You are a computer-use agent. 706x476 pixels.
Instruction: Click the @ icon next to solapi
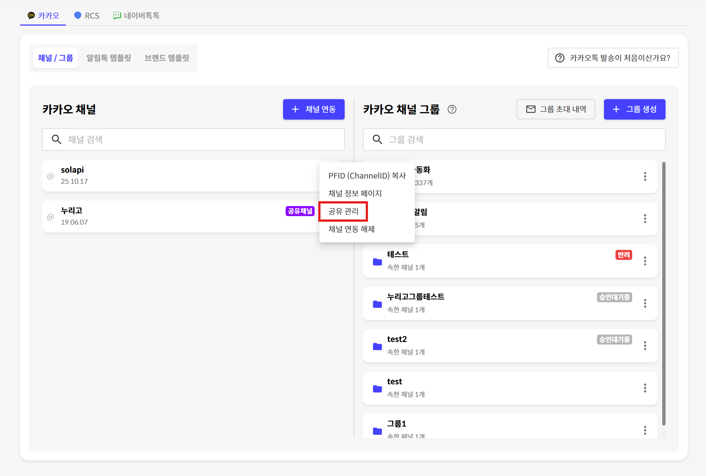point(51,176)
